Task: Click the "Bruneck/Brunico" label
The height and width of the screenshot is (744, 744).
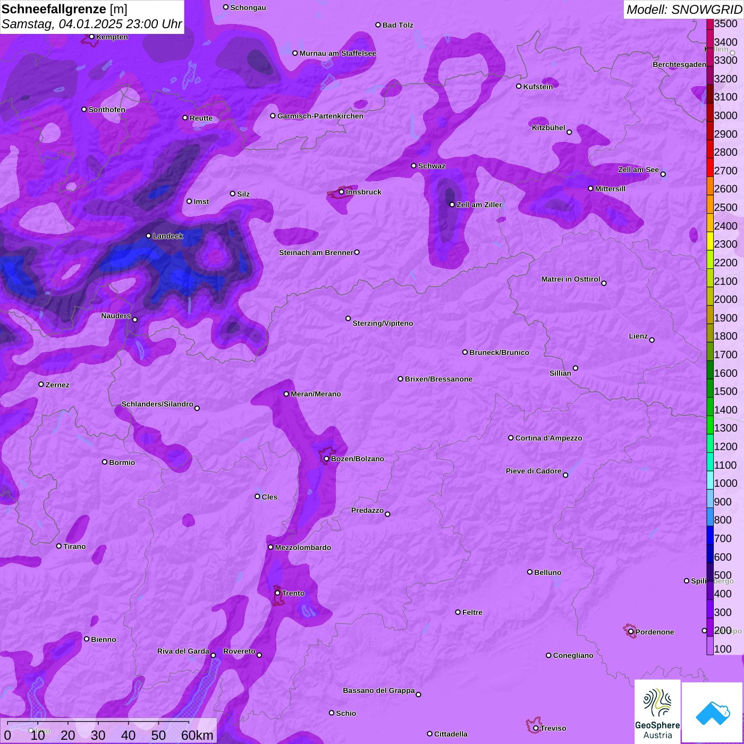Action: point(500,352)
